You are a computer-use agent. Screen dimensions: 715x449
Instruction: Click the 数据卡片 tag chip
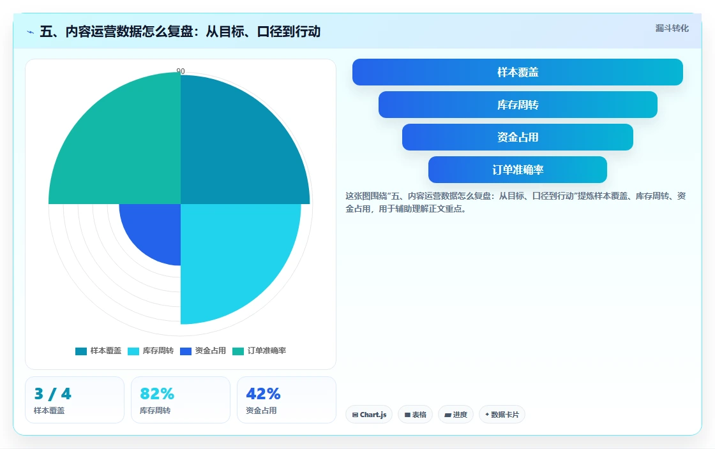(x=502, y=415)
